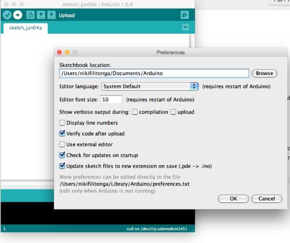Open the Serial Monitor magnifier icon
The image size is (290, 243).
click(x=185, y=15)
